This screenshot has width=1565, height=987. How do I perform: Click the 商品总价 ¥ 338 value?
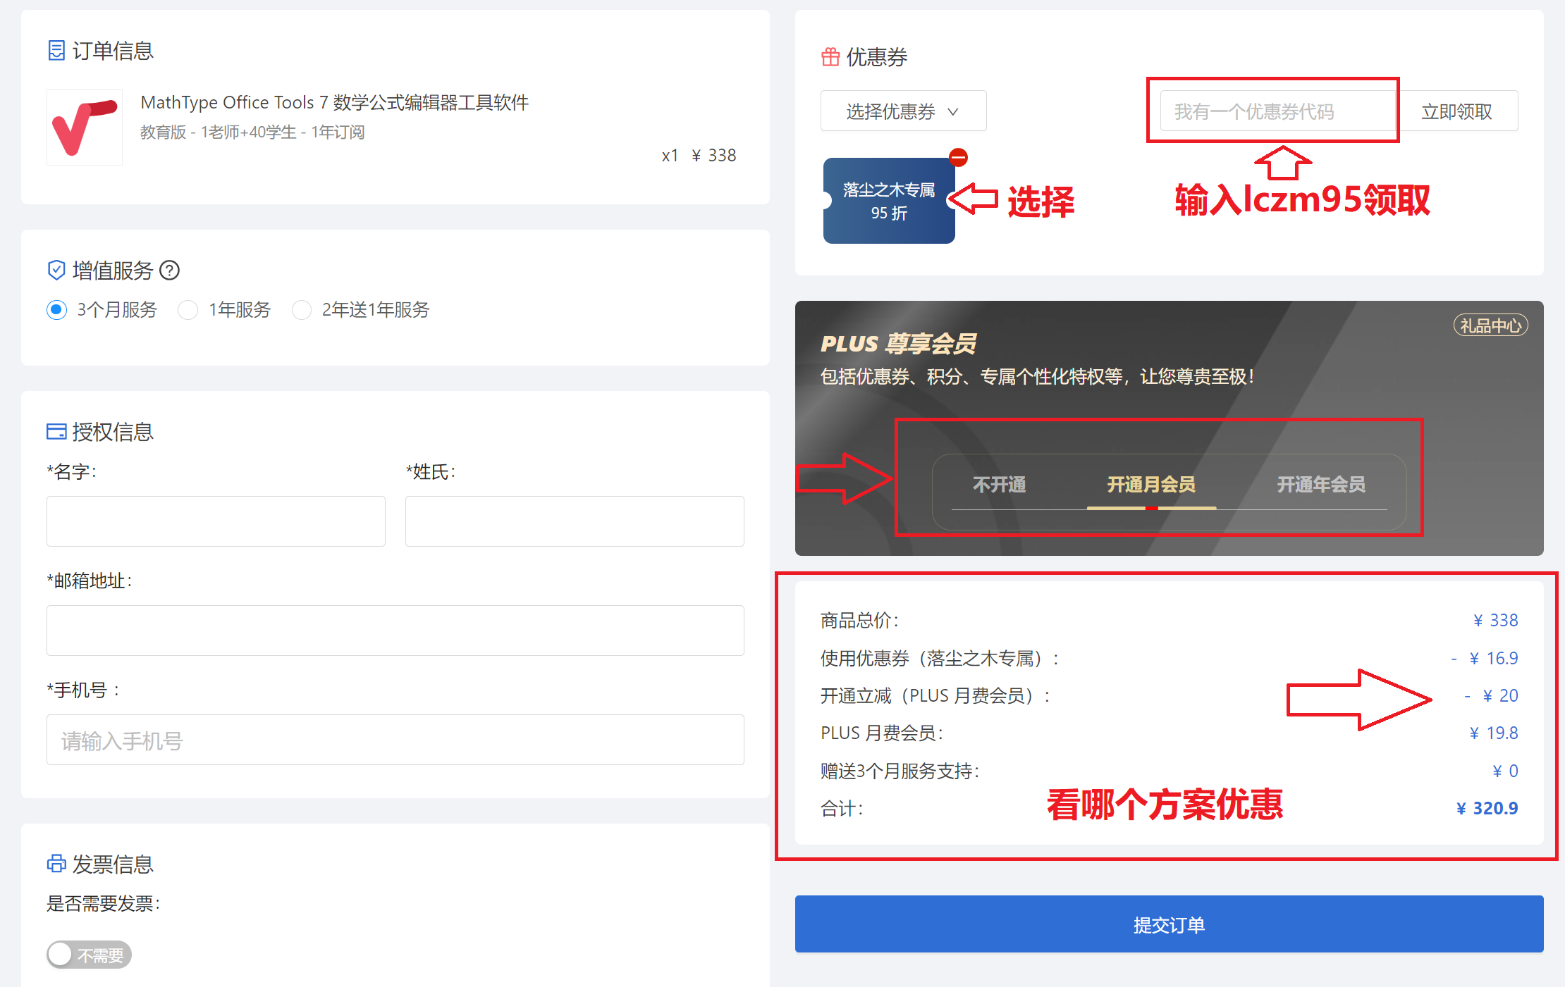pyautogui.click(x=1495, y=620)
